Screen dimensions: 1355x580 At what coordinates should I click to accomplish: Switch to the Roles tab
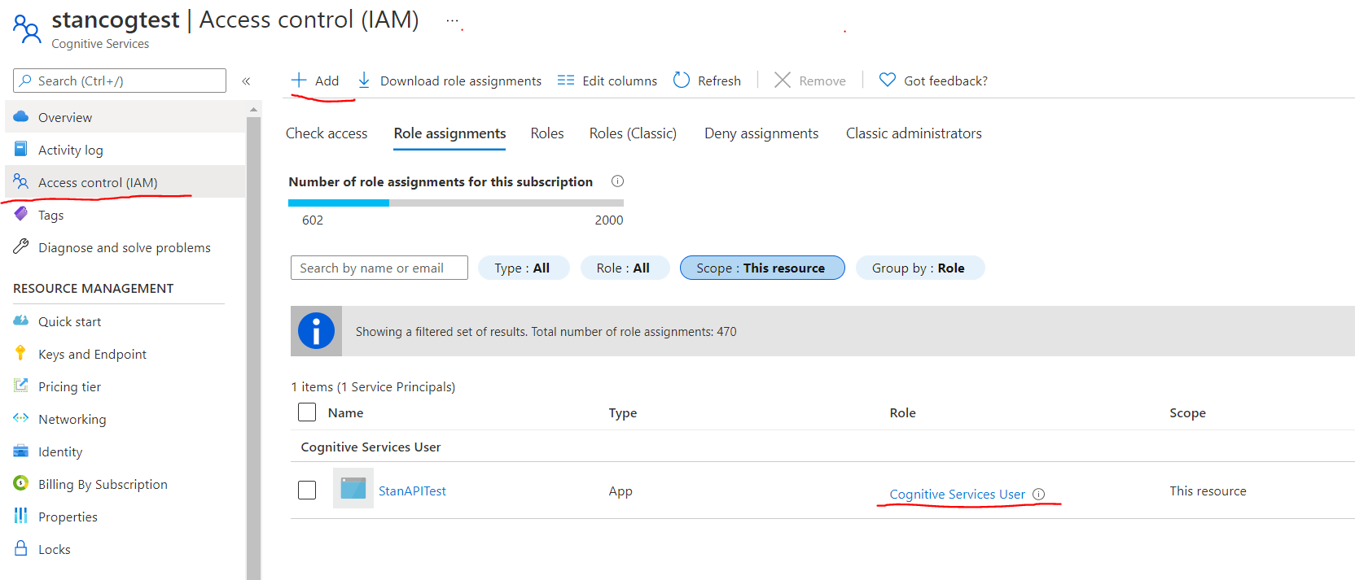[547, 133]
